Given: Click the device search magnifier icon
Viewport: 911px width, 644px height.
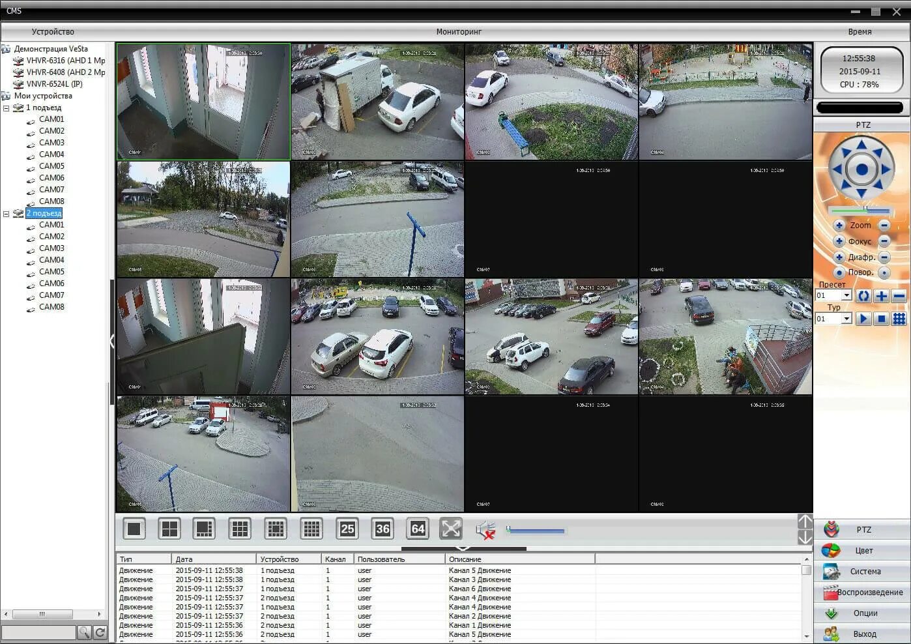Looking at the screenshot, I should pos(84,632).
